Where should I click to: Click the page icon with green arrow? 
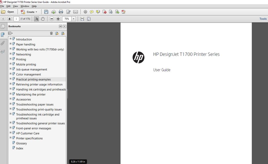[x=117, y=12]
